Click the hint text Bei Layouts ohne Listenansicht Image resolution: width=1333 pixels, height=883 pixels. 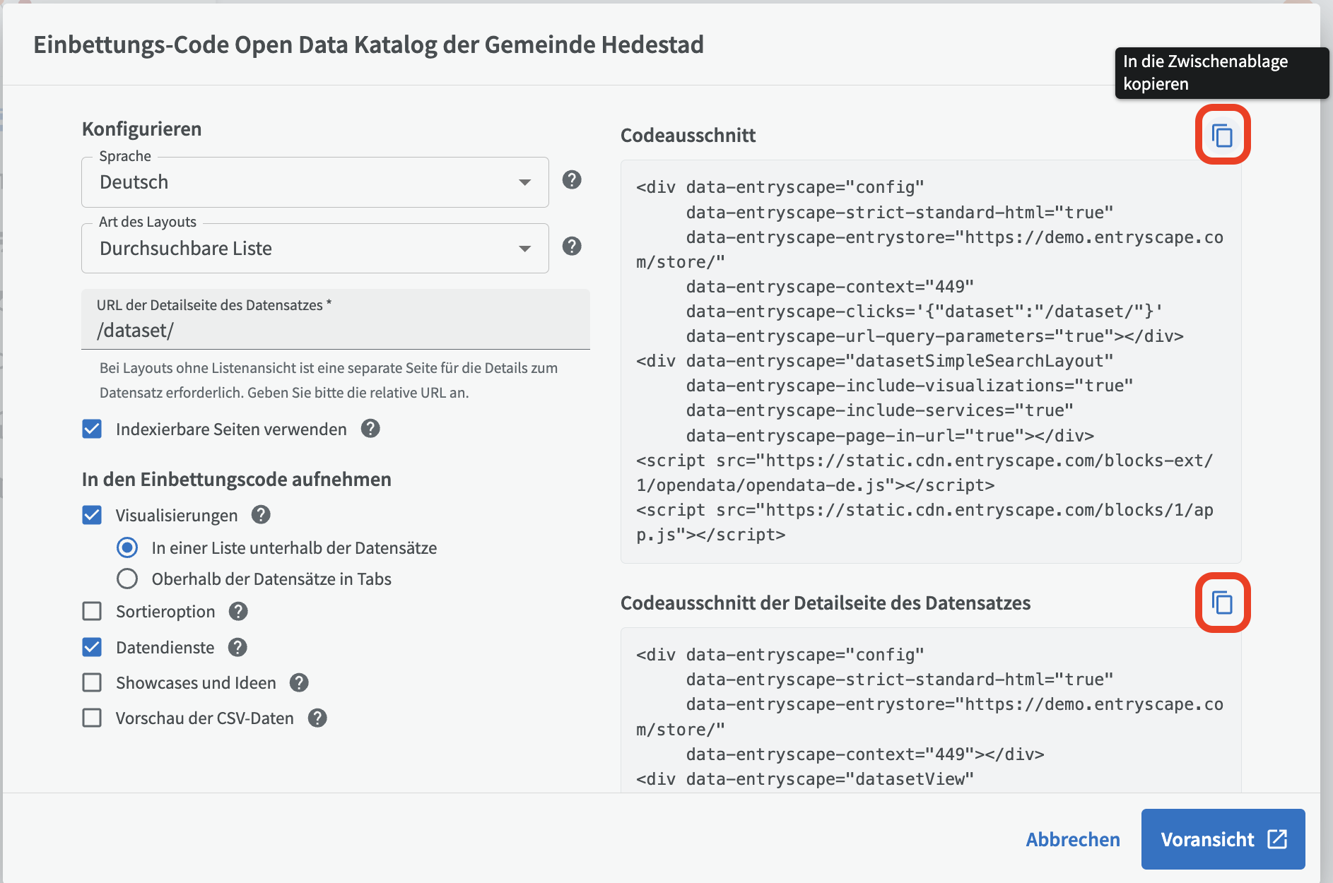click(x=329, y=380)
